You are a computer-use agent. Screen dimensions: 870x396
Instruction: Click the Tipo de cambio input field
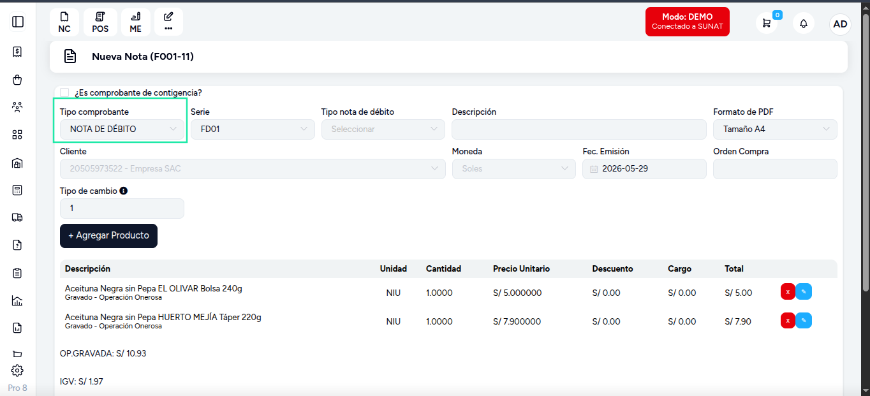[122, 209]
